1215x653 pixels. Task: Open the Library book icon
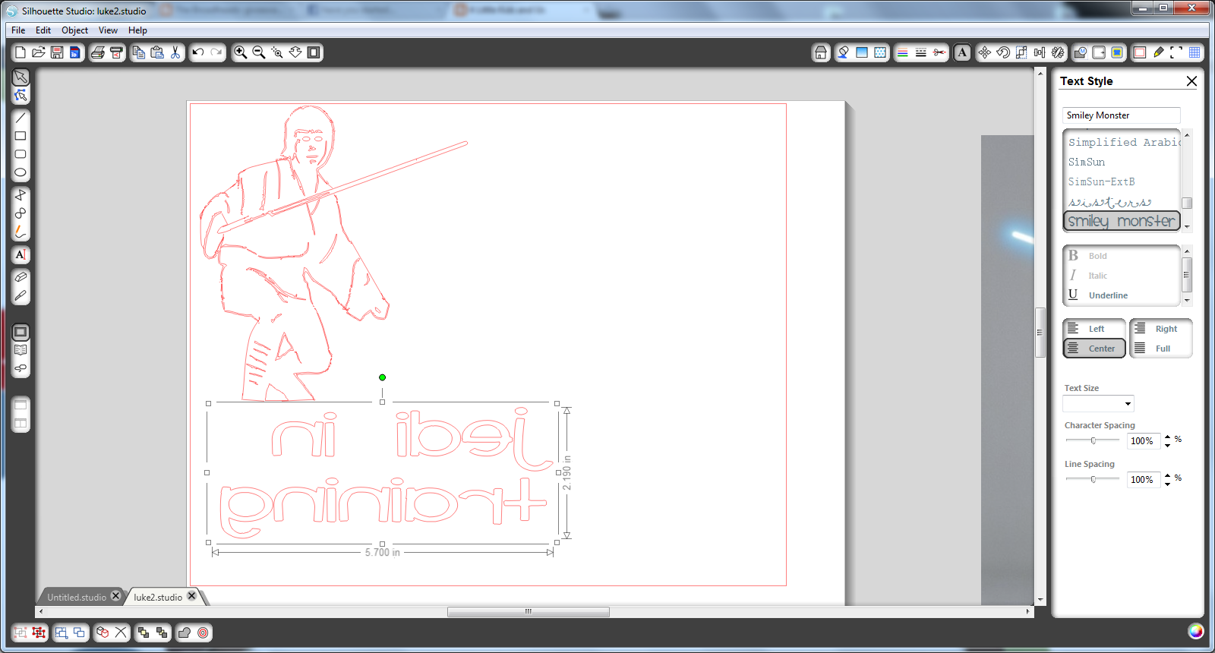click(21, 350)
